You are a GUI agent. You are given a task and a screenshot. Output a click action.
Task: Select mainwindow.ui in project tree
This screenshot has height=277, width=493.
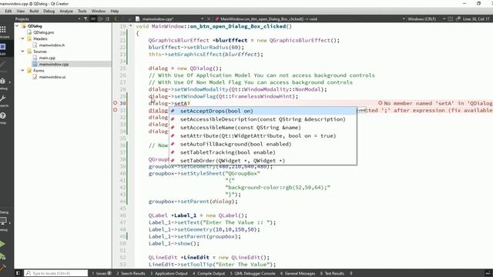coord(52,77)
